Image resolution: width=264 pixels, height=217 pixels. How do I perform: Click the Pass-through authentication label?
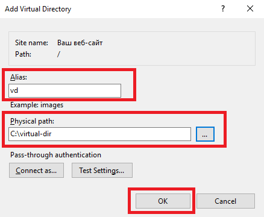click(x=55, y=155)
